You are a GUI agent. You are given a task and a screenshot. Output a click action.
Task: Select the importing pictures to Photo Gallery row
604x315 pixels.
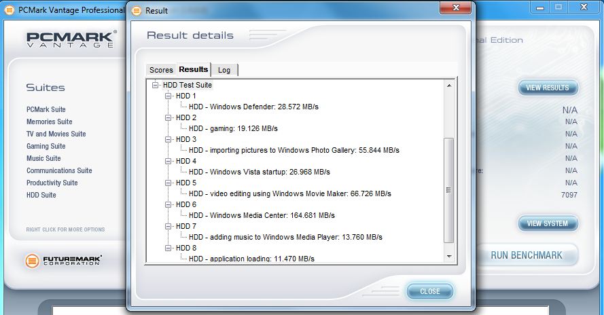[294, 150]
